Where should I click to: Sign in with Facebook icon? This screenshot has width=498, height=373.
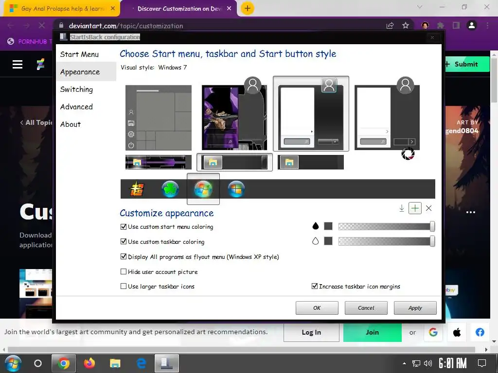point(480,332)
